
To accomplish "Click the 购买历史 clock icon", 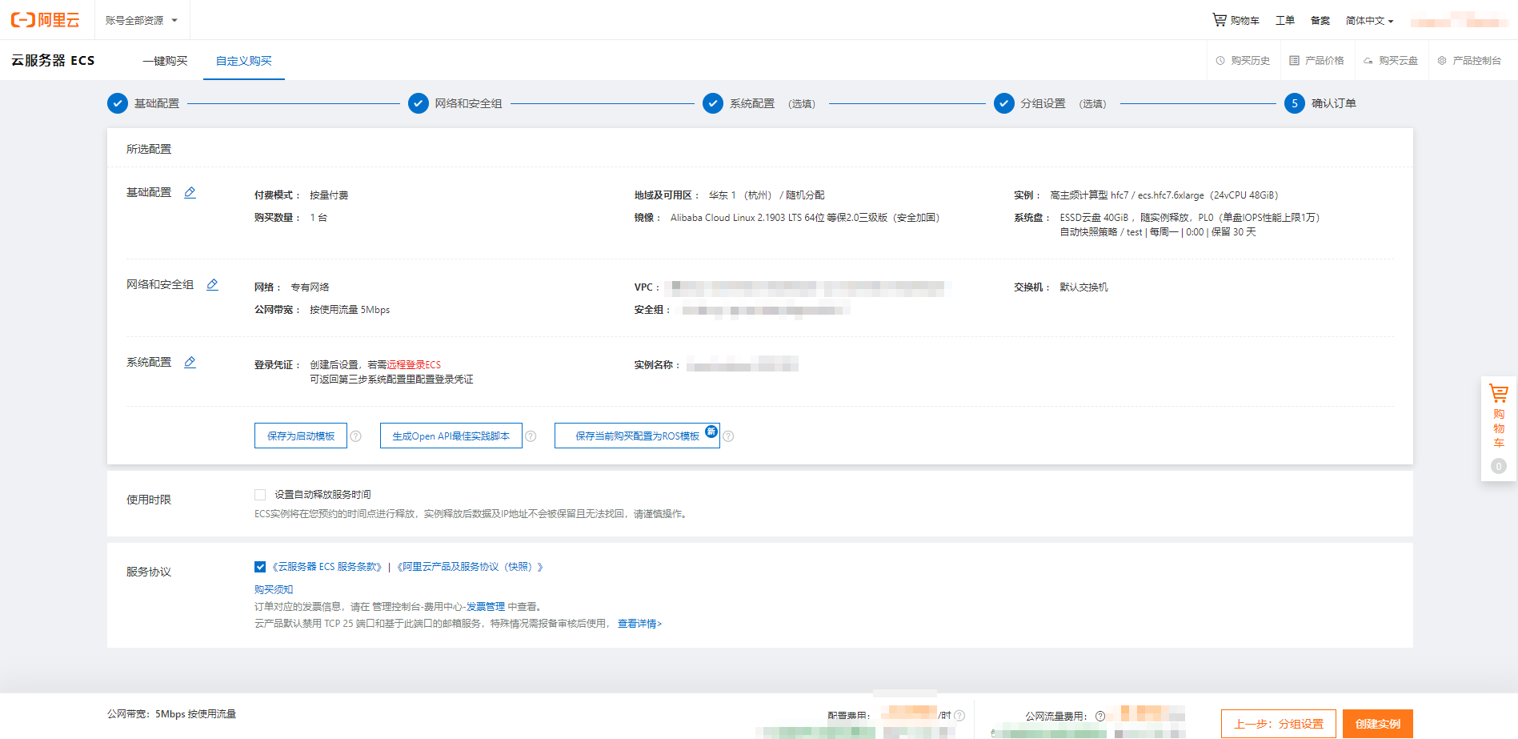I will coord(1220,60).
